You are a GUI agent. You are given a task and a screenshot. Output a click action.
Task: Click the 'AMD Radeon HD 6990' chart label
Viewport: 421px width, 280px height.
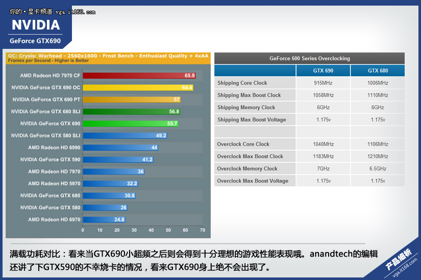54,148
